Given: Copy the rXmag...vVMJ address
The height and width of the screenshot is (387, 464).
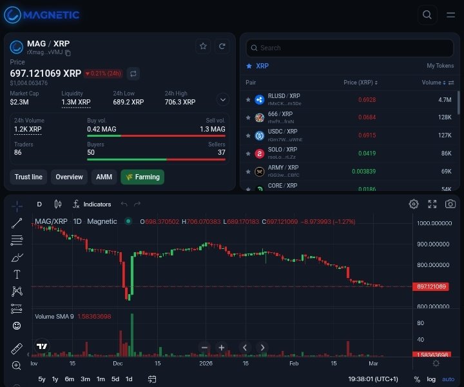Looking at the screenshot, I should [x=68, y=53].
